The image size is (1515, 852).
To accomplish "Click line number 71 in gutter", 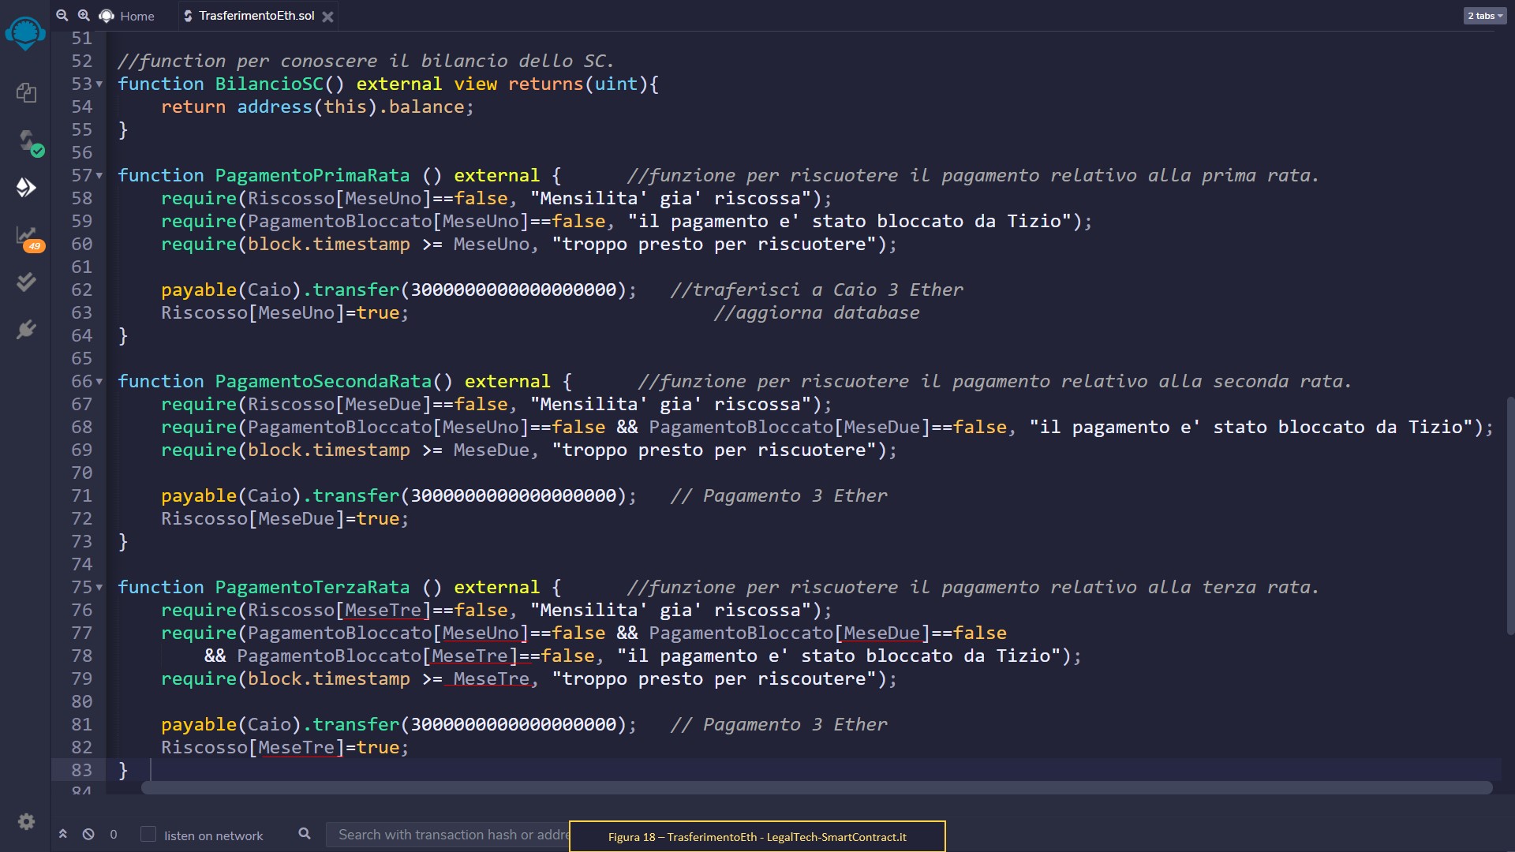I will pyautogui.click(x=82, y=495).
